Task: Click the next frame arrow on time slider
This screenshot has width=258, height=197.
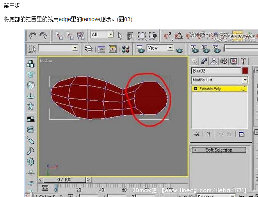Action: click(89, 180)
